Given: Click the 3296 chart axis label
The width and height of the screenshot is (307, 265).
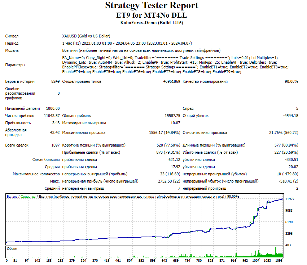Looking at the screenshot, I should [289, 234].
